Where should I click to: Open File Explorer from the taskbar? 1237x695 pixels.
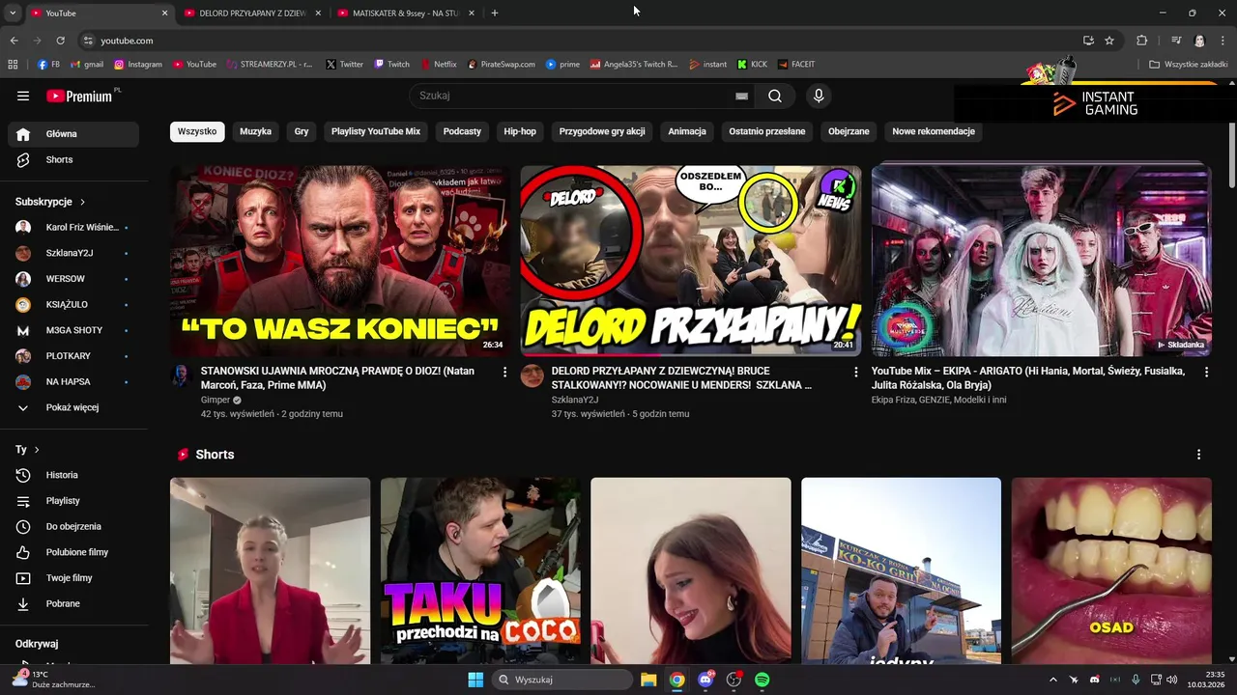648,680
